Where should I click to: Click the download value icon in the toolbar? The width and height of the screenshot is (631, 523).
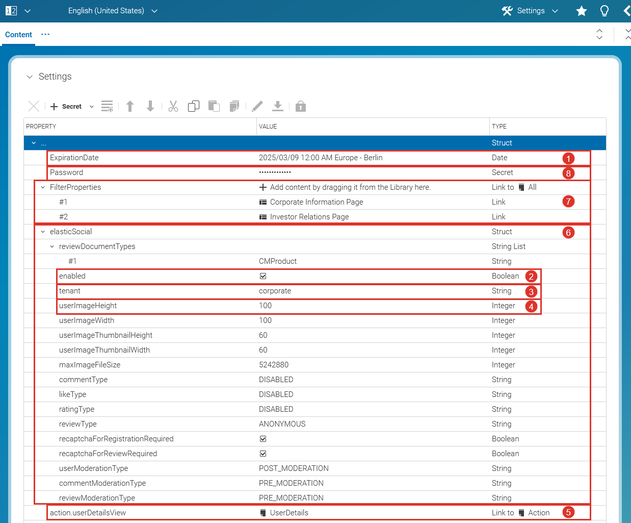coord(278,106)
